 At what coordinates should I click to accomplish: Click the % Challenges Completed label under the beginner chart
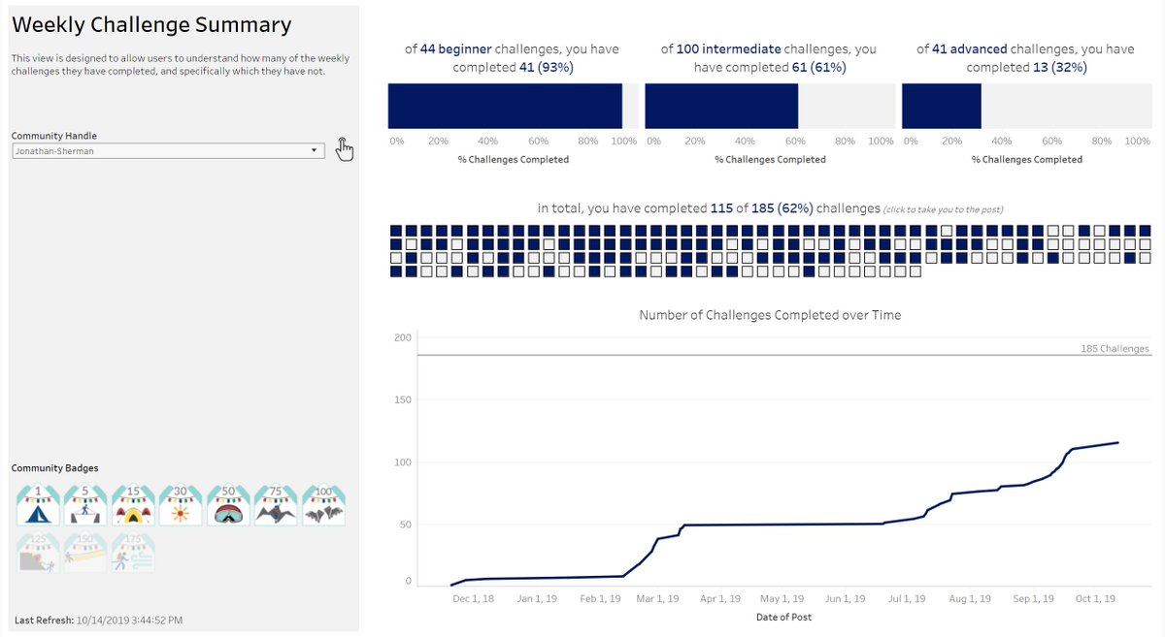513,159
